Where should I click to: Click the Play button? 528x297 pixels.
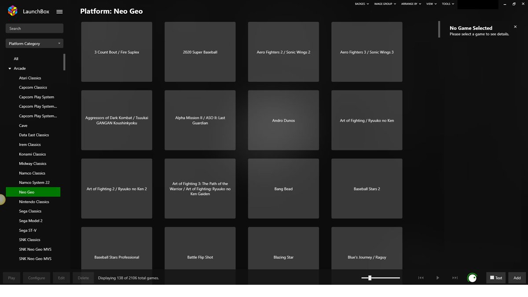(11, 278)
